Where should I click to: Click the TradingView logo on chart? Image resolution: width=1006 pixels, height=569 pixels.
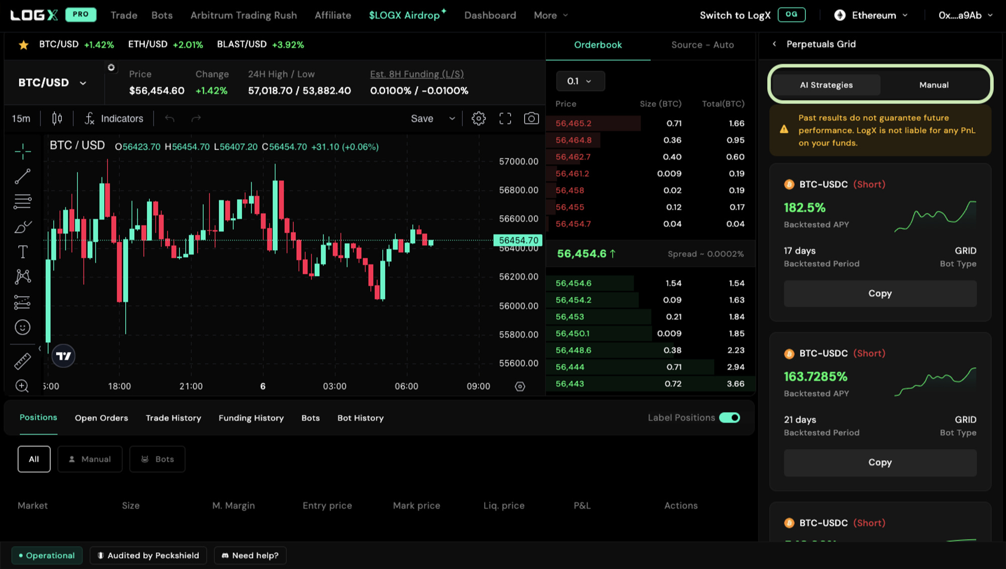coord(63,356)
